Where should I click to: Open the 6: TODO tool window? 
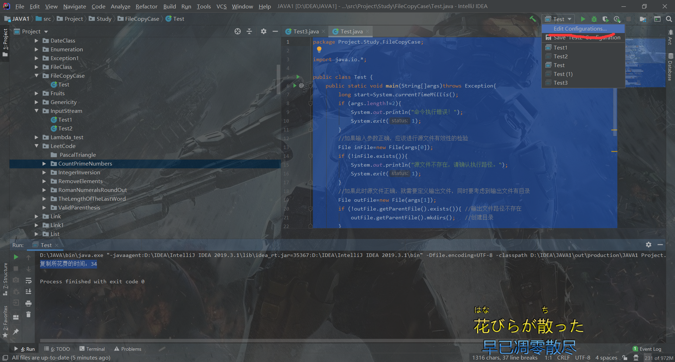57,349
